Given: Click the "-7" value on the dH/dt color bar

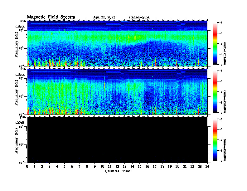Looking at the screenshot, I should point(221,44).
